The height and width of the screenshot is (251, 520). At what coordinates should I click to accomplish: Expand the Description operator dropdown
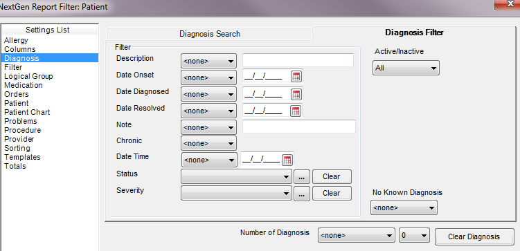[208, 62]
